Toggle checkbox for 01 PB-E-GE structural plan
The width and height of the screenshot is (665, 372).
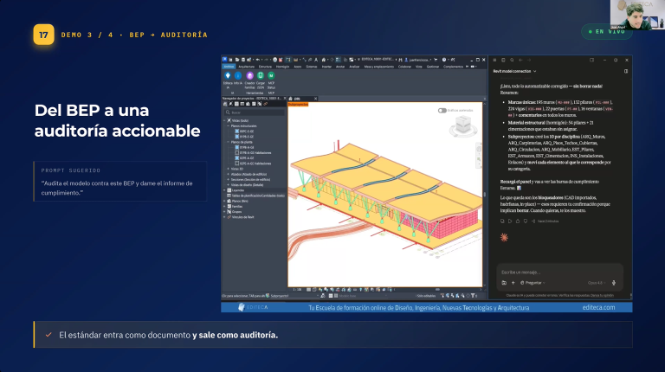236,137
